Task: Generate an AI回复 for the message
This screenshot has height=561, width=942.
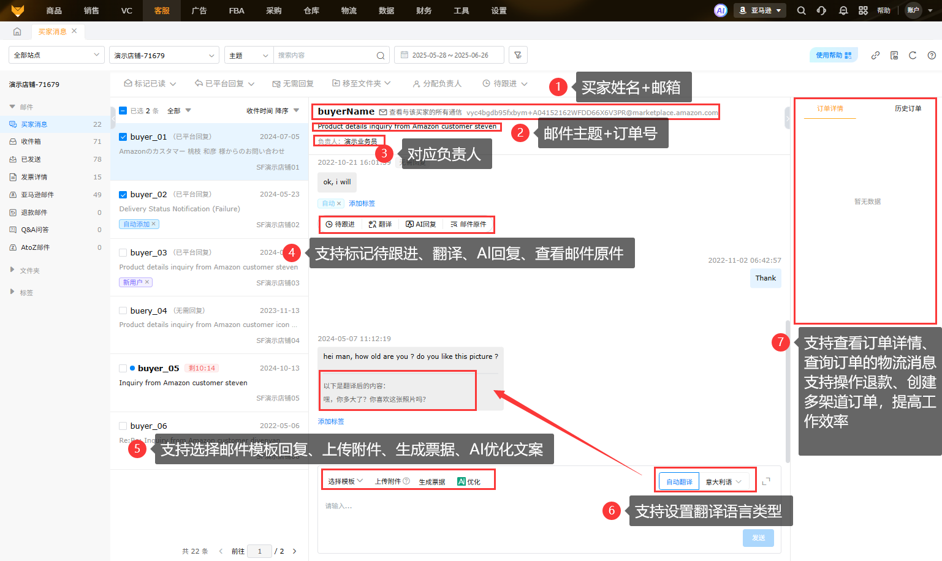Action: point(421,224)
